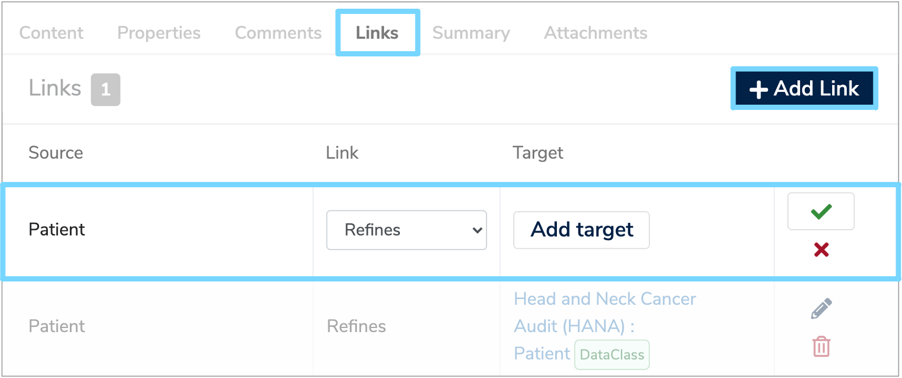Open the Properties tab
The height and width of the screenshot is (378, 902).
pyautogui.click(x=158, y=33)
